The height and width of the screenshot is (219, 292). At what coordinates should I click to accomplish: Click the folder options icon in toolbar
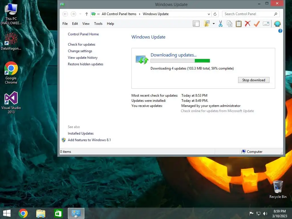(207, 24)
